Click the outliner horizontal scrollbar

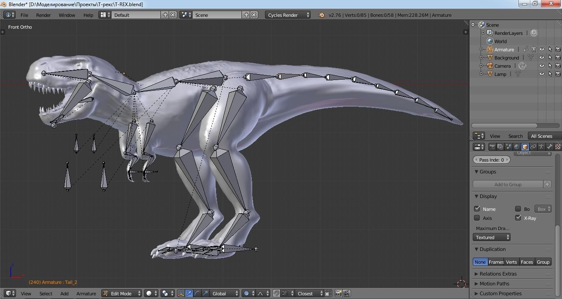click(x=504, y=126)
